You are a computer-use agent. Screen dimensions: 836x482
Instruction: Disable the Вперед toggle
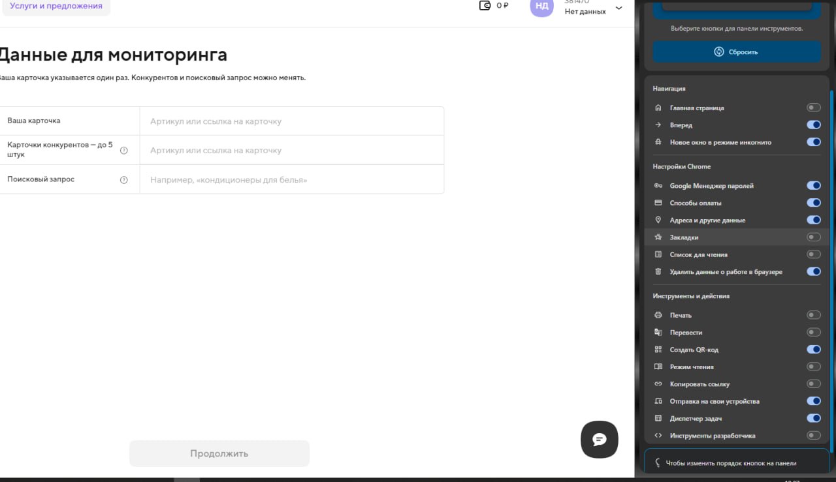click(x=814, y=125)
